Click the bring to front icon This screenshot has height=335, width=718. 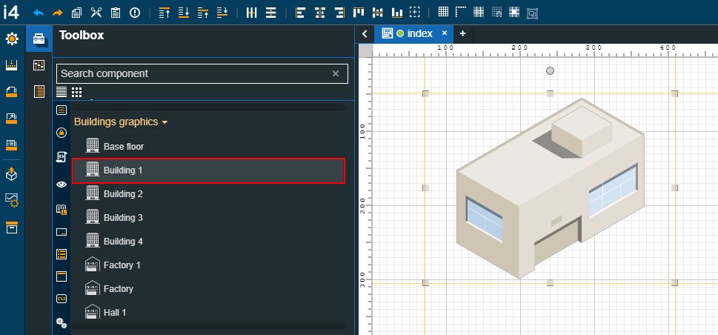click(x=164, y=13)
